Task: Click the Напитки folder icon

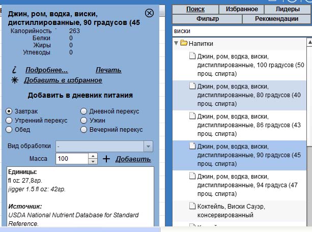Action: pyautogui.click(x=184, y=43)
